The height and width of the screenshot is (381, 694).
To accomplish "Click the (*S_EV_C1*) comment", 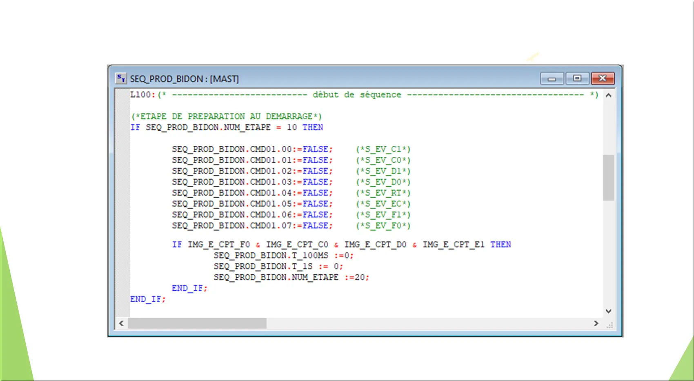I will pos(383,149).
